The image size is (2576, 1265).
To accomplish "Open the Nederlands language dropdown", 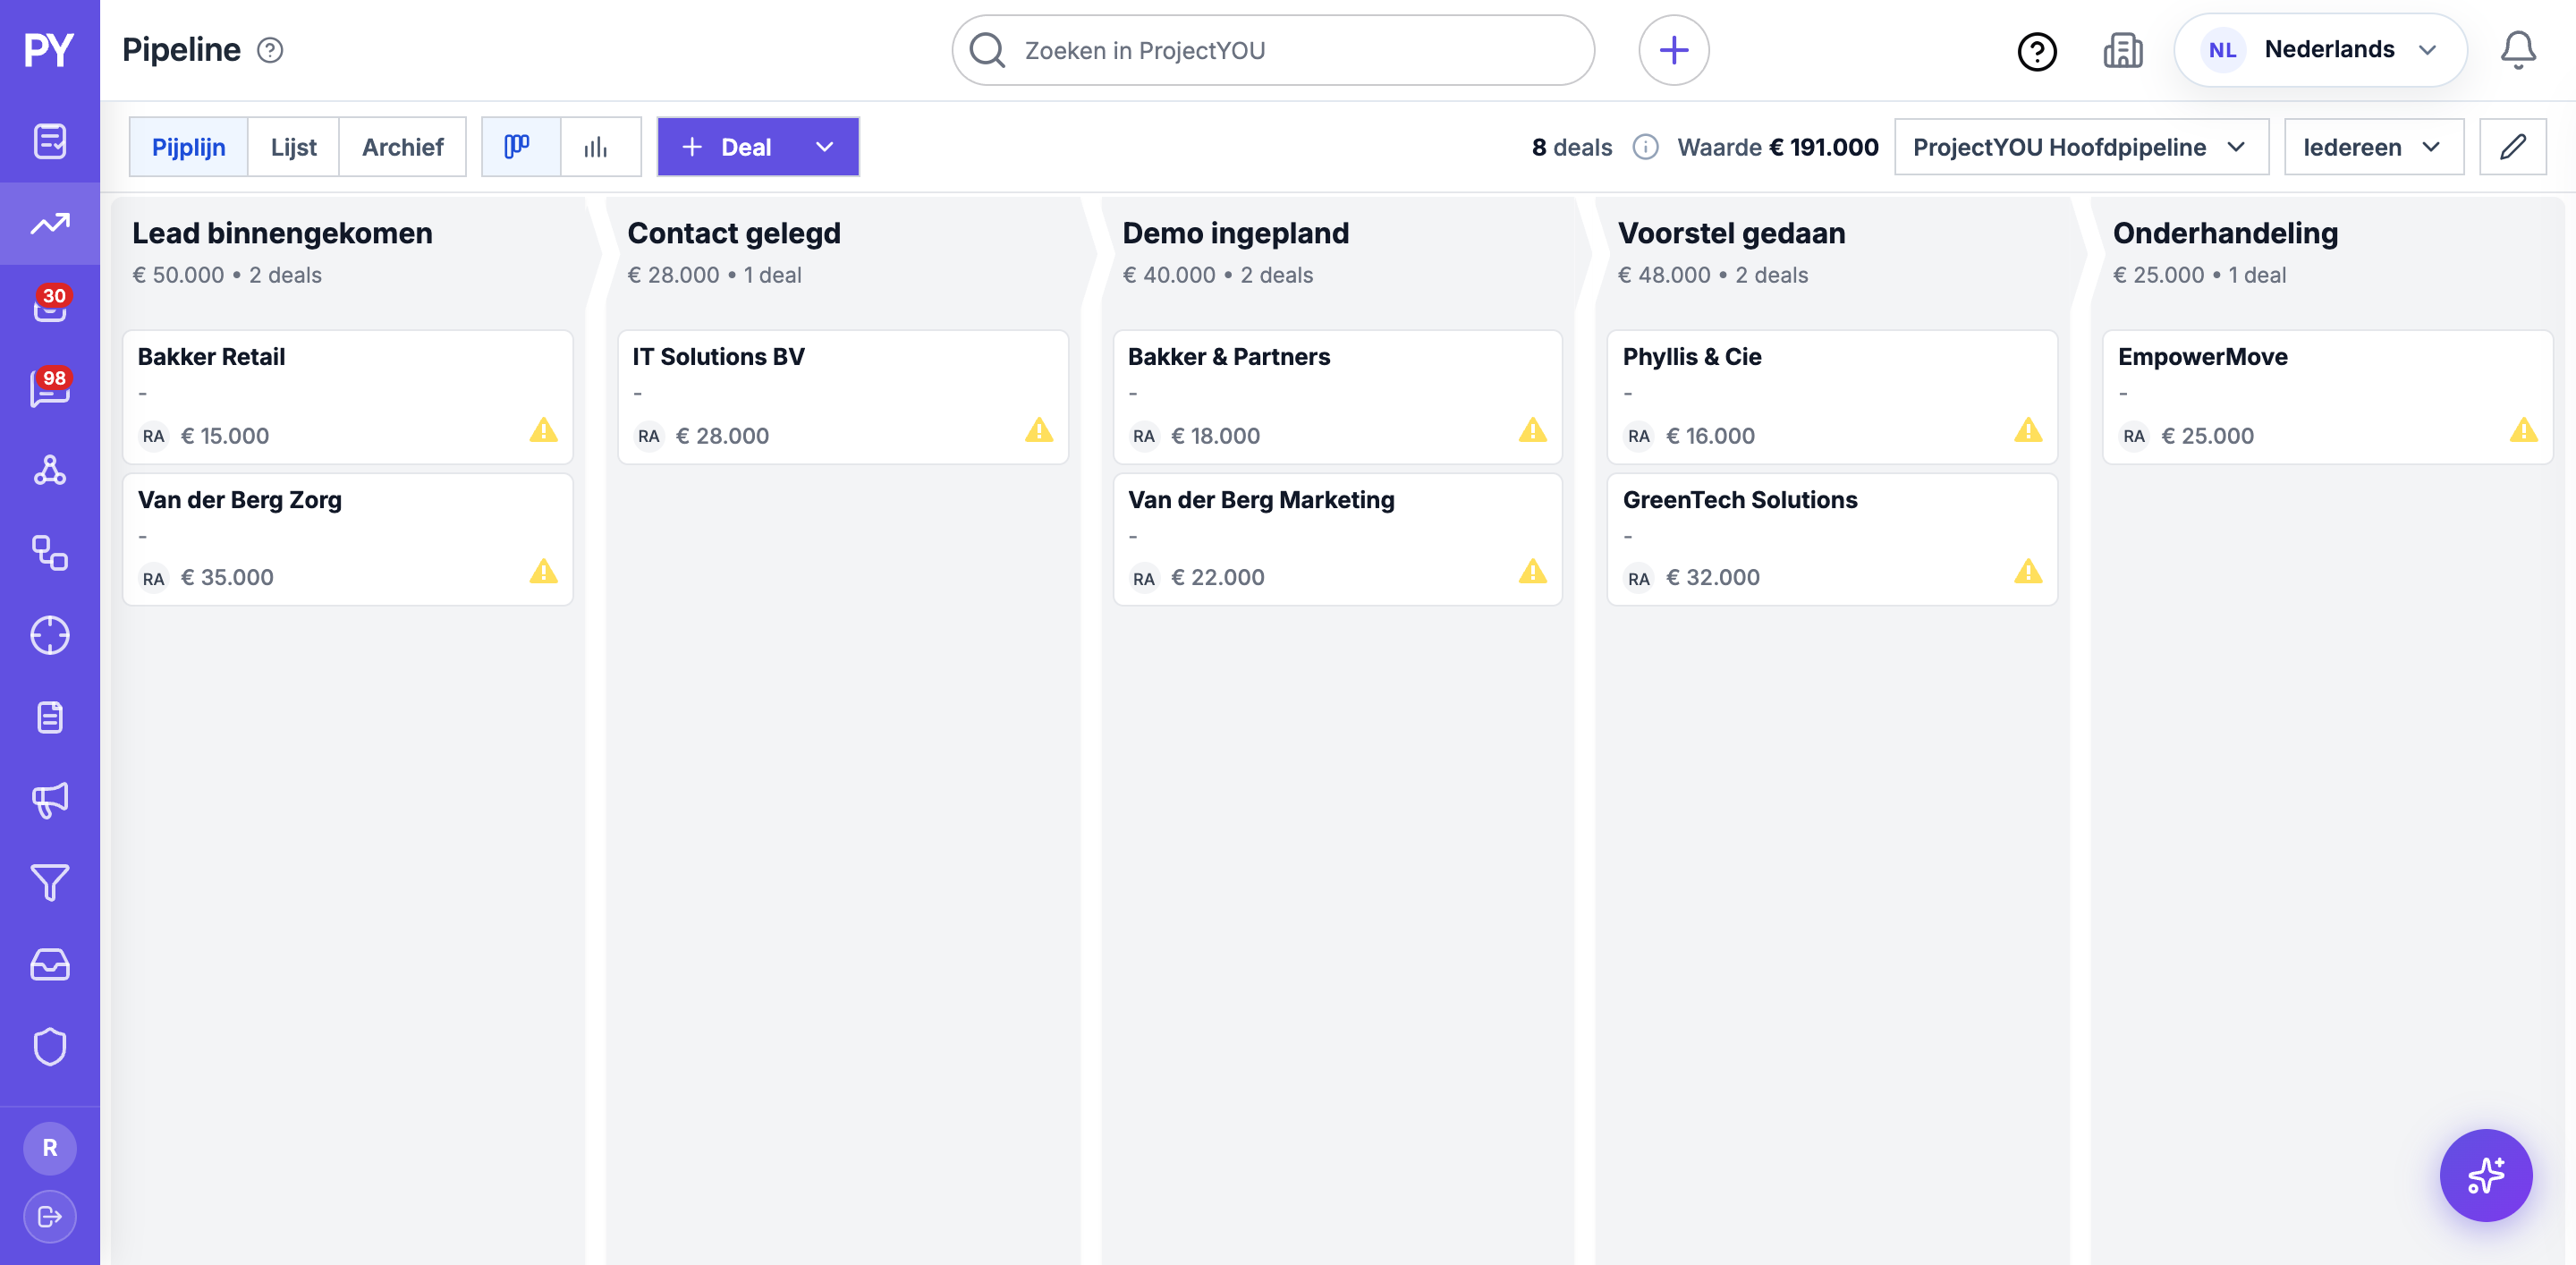I will coord(2319,50).
